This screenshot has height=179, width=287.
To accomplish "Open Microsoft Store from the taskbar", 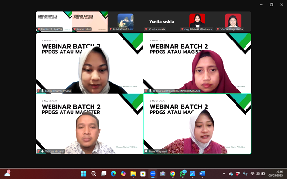I will point(143,173).
